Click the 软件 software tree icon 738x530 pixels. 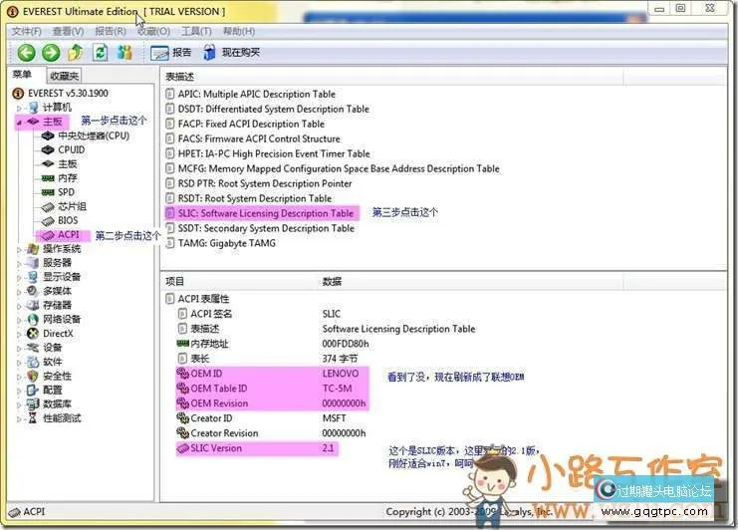click(x=33, y=362)
